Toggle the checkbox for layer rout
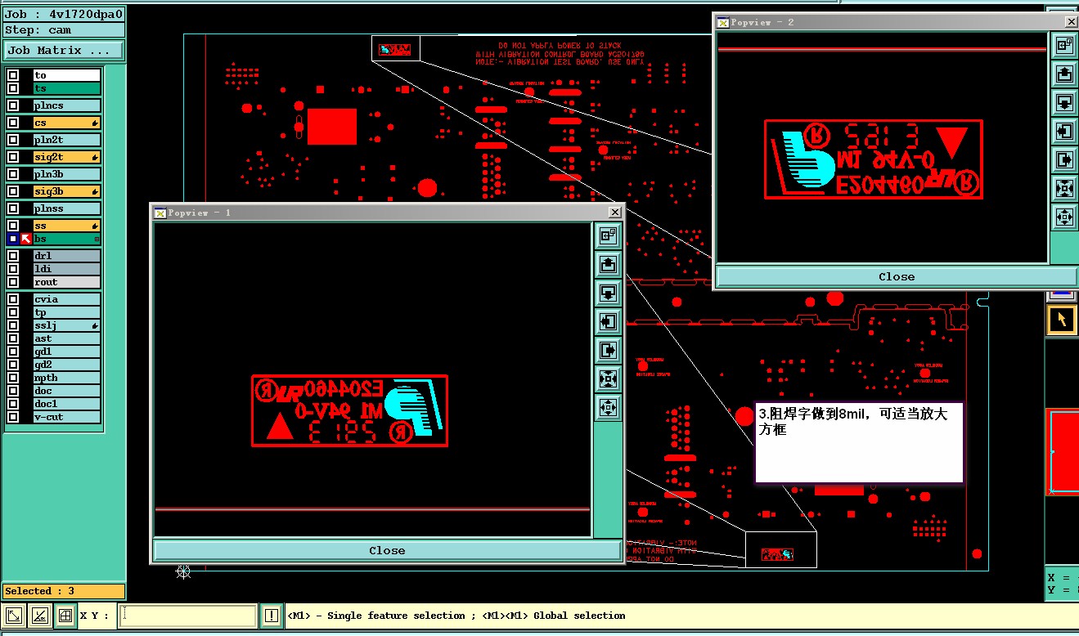1079x636 pixels. coord(13,282)
